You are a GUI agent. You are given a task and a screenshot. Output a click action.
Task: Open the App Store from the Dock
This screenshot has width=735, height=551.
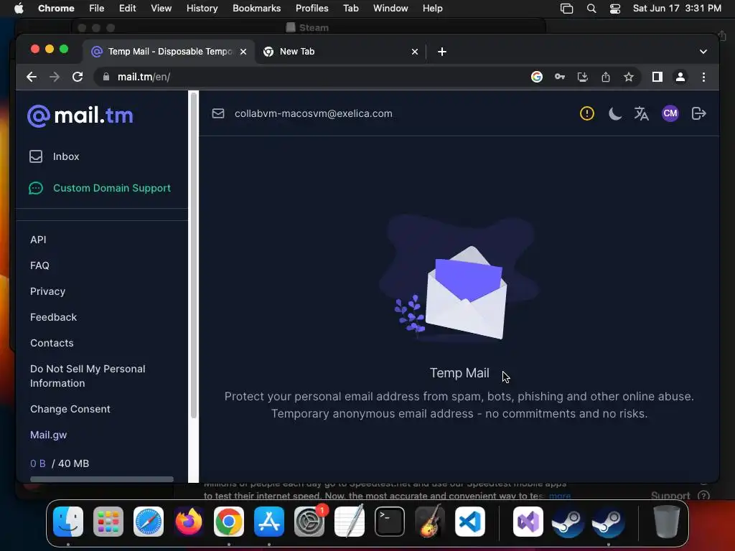point(269,522)
